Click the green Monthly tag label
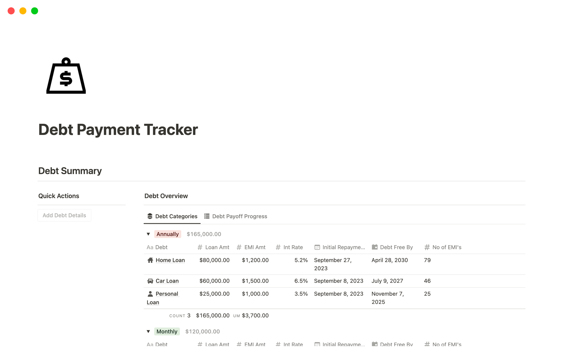The height and width of the screenshot is (352, 563). (167, 331)
